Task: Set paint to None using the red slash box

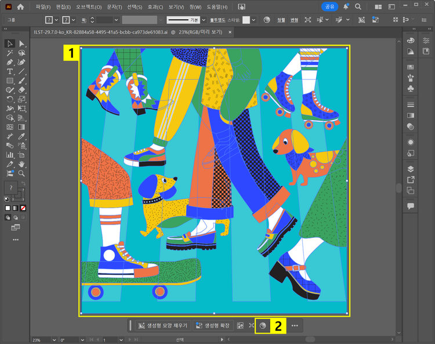Action: click(23, 208)
